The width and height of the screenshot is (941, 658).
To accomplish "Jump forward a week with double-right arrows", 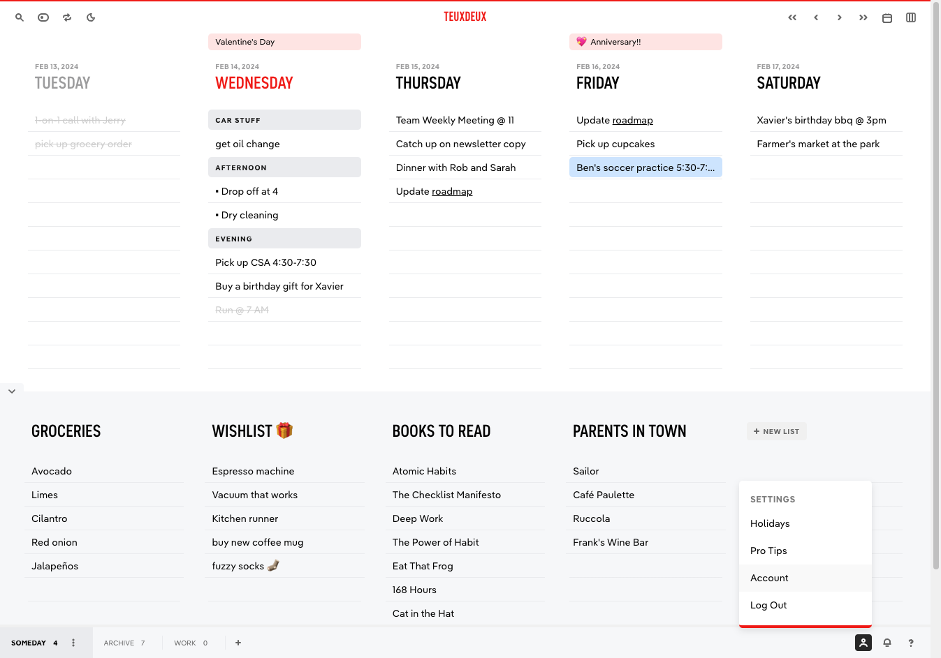I will [863, 17].
